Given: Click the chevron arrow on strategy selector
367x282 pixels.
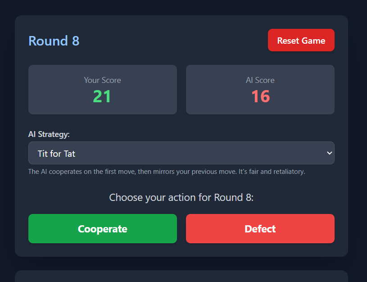Looking at the screenshot, I should (x=328, y=153).
